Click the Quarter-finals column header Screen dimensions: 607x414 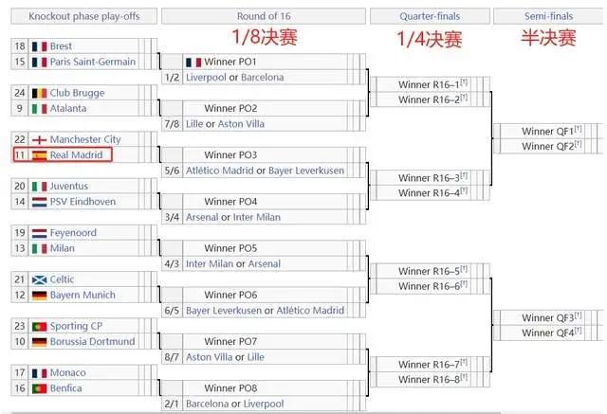click(x=430, y=16)
